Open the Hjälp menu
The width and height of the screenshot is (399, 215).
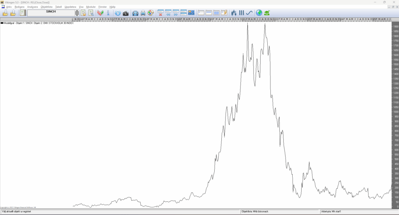click(x=113, y=7)
